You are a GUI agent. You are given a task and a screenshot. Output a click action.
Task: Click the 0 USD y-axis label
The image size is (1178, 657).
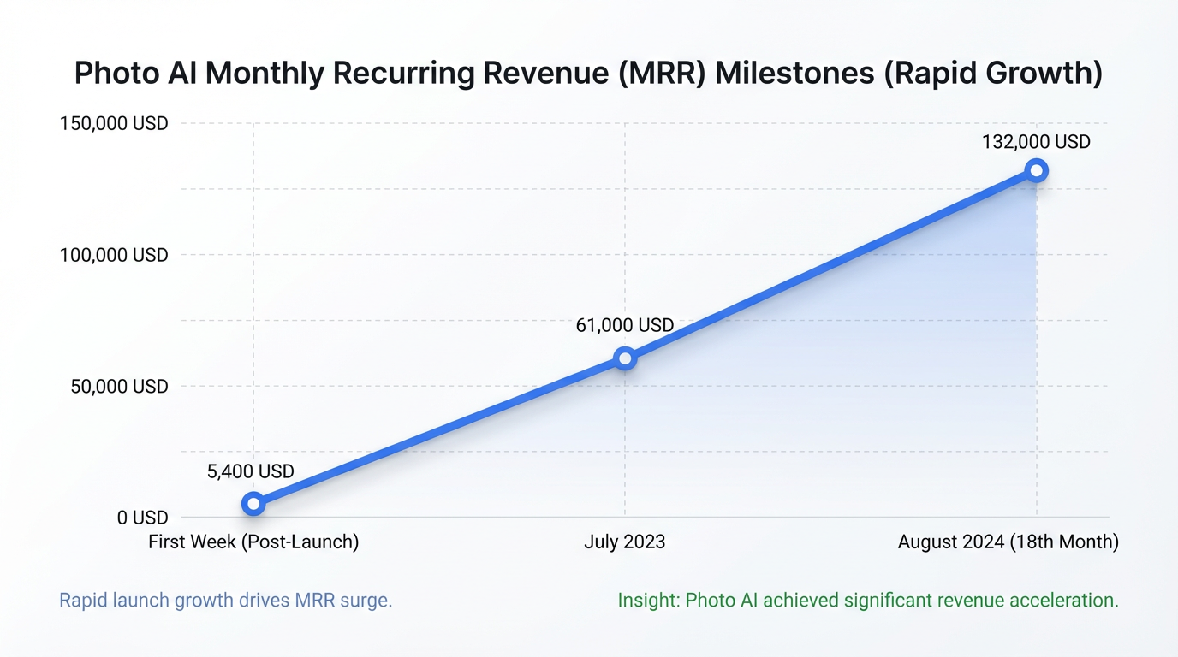click(x=142, y=518)
